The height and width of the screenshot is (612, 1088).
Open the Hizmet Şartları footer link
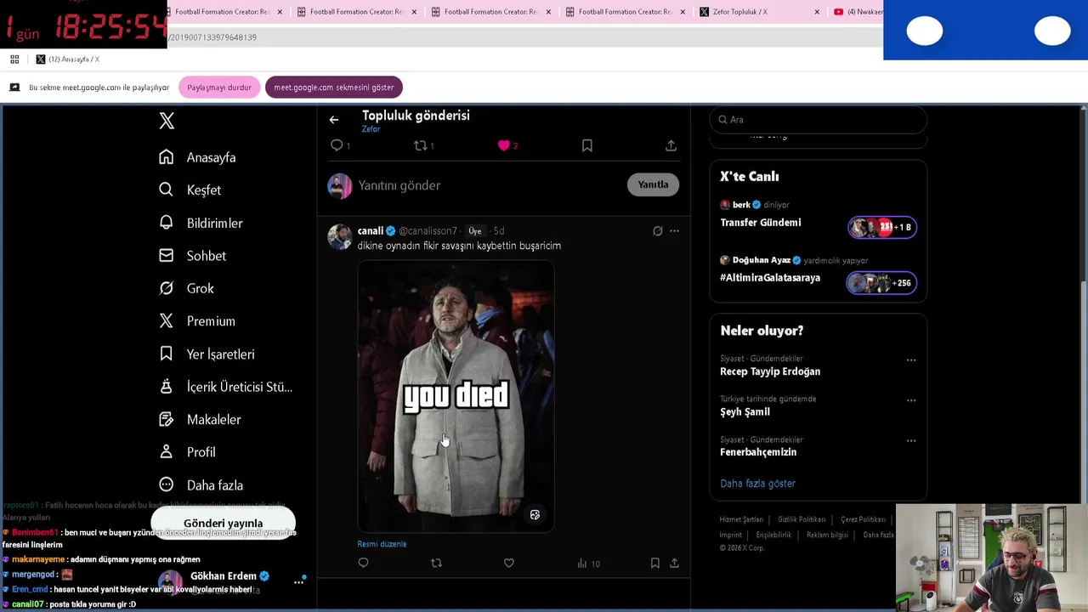[x=741, y=519]
